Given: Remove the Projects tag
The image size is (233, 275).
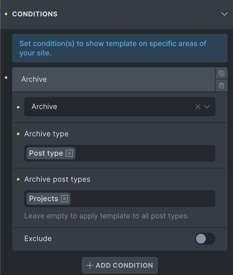Looking at the screenshot, I should click(64, 199).
